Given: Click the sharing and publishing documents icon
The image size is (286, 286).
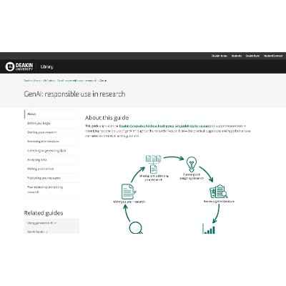Looking at the screenshot, I should coord(154,164).
